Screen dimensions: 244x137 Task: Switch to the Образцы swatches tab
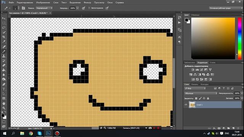click(x=195, y=15)
